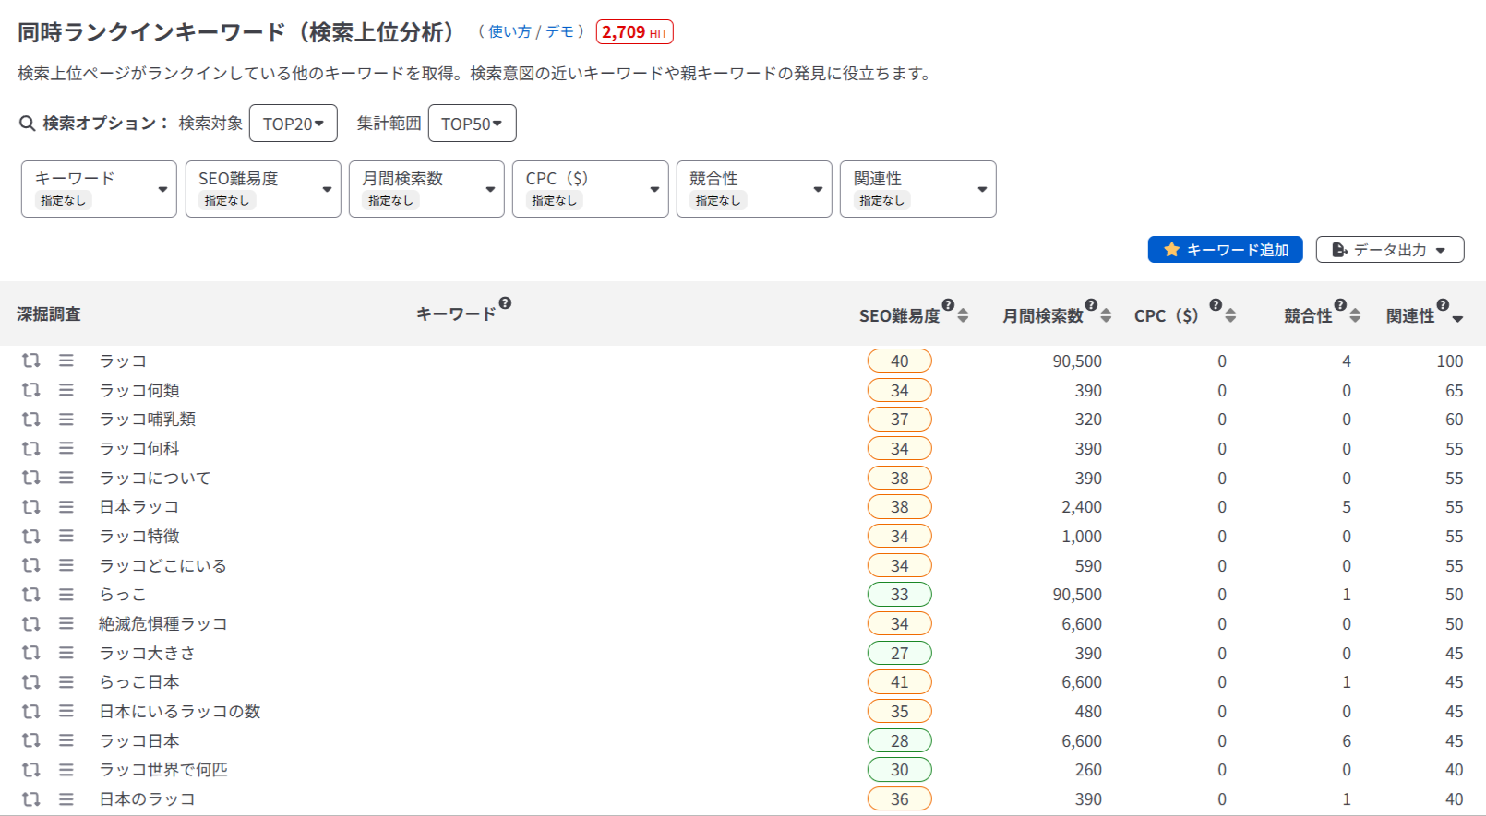Click the retweet icon for 日本のラッコ row
The height and width of the screenshot is (816, 1486).
click(31, 799)
